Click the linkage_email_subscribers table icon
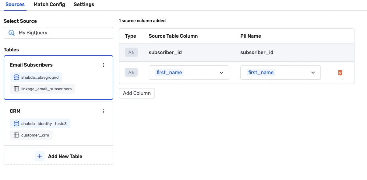Image resolution: width=367 pixels, height=180 pixels. click(16, 89)
